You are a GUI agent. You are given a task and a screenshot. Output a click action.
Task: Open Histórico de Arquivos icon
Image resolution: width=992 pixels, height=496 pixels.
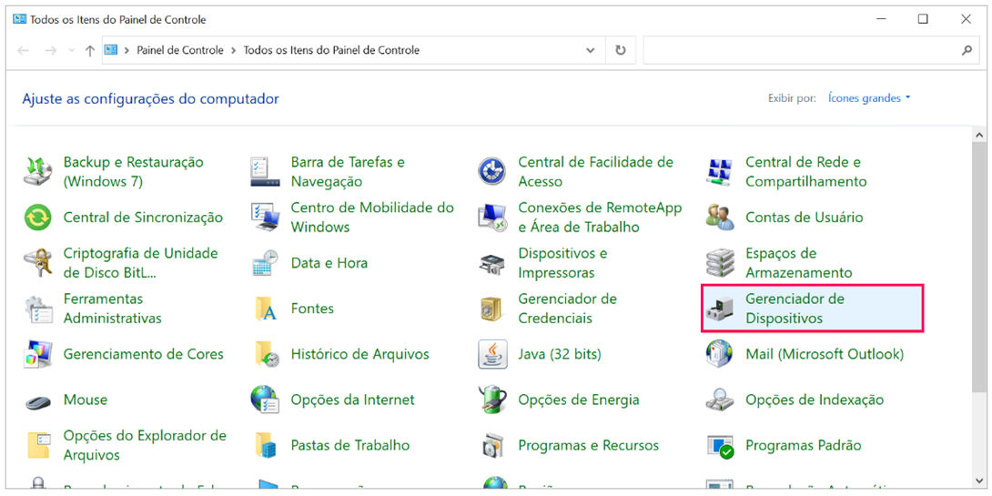tap(265, 354)
